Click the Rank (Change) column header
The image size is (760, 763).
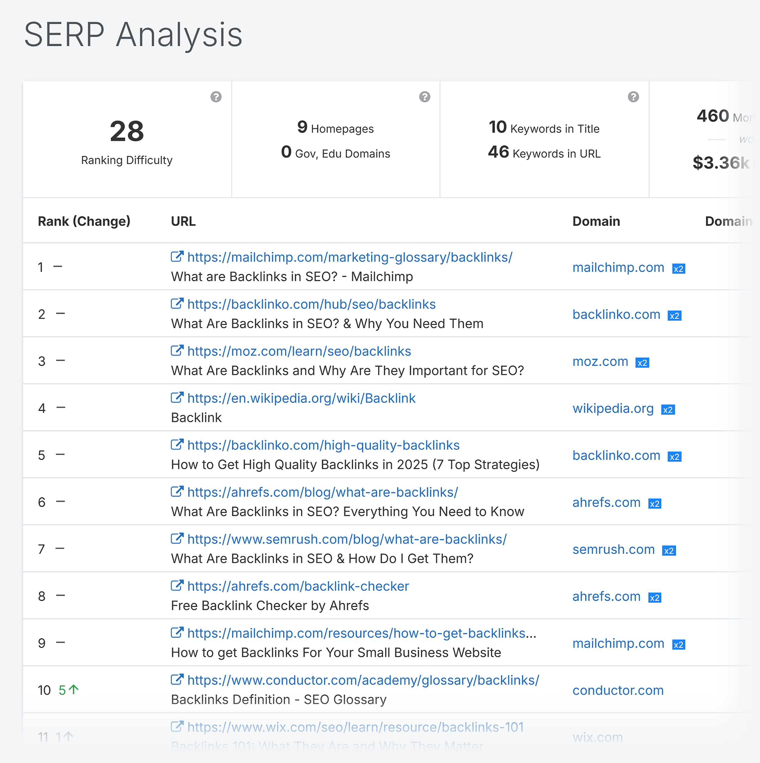(84, 222)
